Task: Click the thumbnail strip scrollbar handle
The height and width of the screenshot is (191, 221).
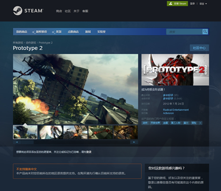Action: click(x=27, y=142)
